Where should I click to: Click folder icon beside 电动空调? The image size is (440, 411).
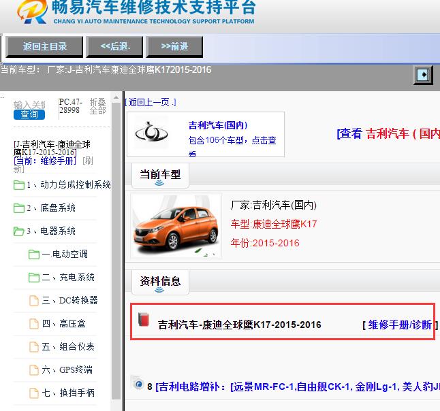34,254
